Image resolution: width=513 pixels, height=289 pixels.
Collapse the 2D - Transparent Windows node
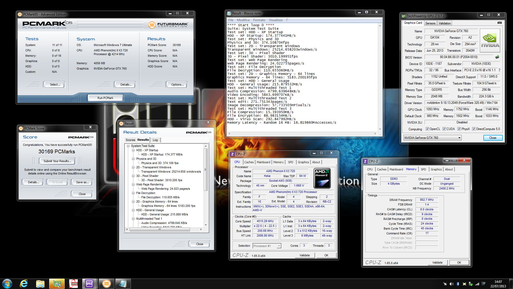pos(133,168)
